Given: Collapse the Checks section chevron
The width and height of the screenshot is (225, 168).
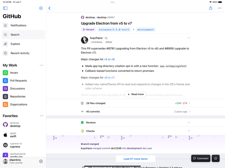Looking at the screenshot, I should point(189,131).
